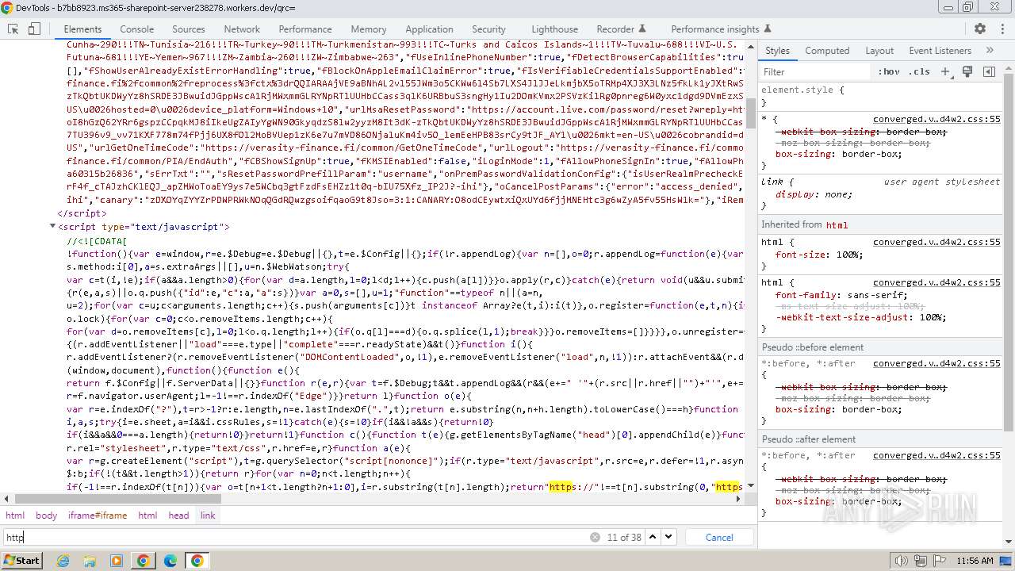Open the Security tab
The width and height of the screenshot is (1015, 571).
point(488,29)
